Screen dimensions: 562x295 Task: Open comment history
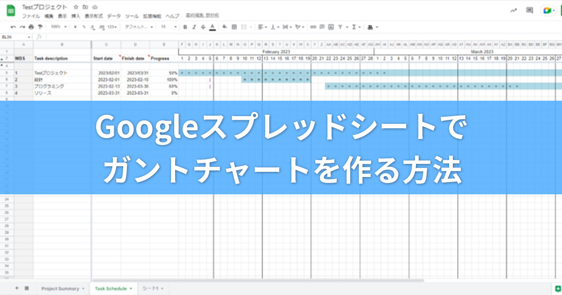coord(530,10)
